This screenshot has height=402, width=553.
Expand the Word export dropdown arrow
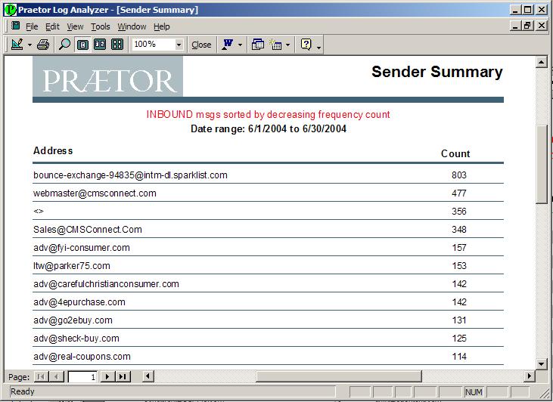(240, 45)
